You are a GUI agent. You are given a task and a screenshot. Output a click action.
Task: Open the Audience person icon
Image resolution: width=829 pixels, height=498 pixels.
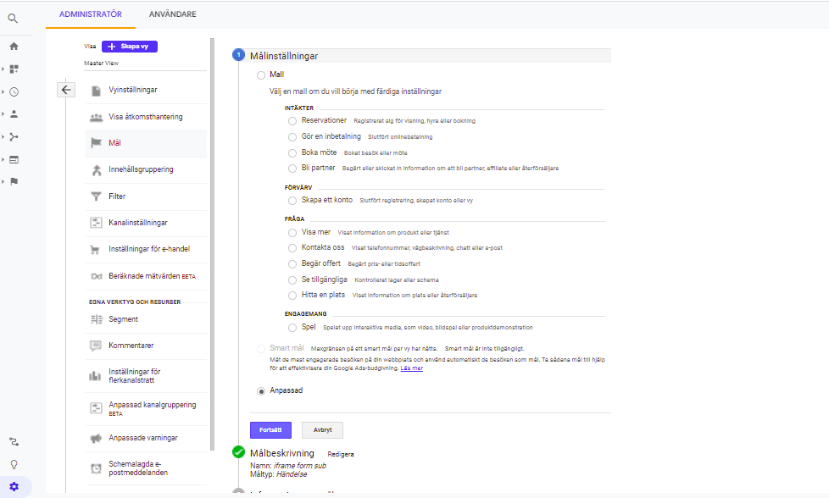[x=14, y=113]
